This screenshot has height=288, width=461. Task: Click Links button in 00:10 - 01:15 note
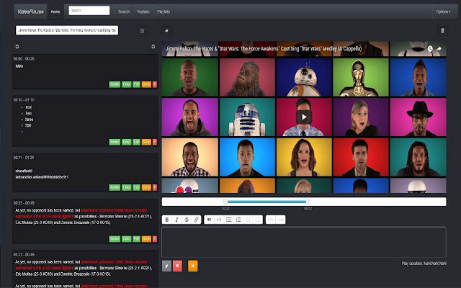coord(127,142)
